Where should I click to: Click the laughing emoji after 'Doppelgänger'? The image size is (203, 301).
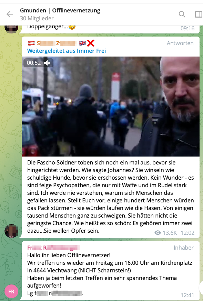point(72,27)
